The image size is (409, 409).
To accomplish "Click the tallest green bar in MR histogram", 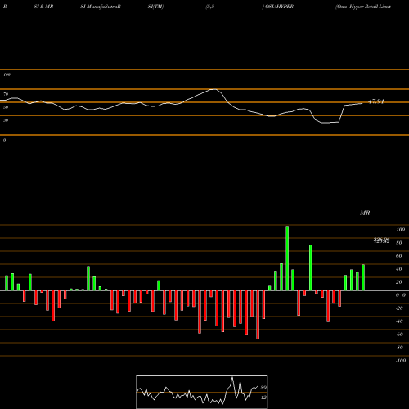I will pyautogui.click(x=287, y=258).
